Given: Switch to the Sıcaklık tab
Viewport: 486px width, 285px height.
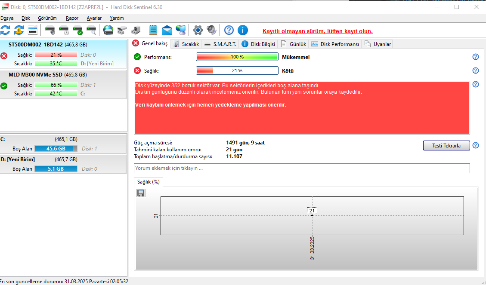Looking at the screenshot, I should (186, 44).
